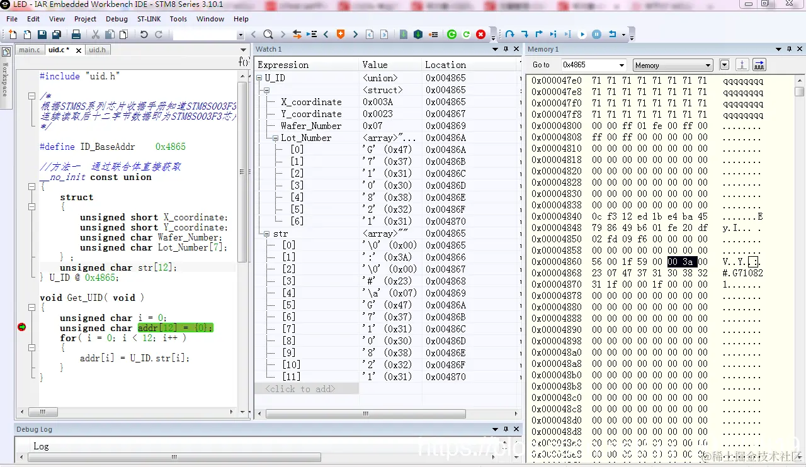Open the ST-LINK menu
This screenshot has width=806, height=467.
(x=149, y=19)
